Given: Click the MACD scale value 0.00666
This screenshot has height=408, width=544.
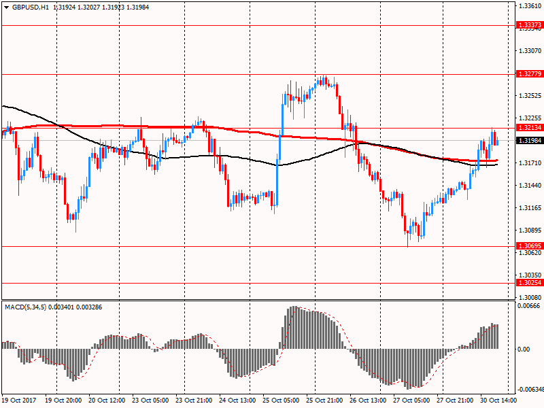Looking at the screenshot, I should point(528,305).
